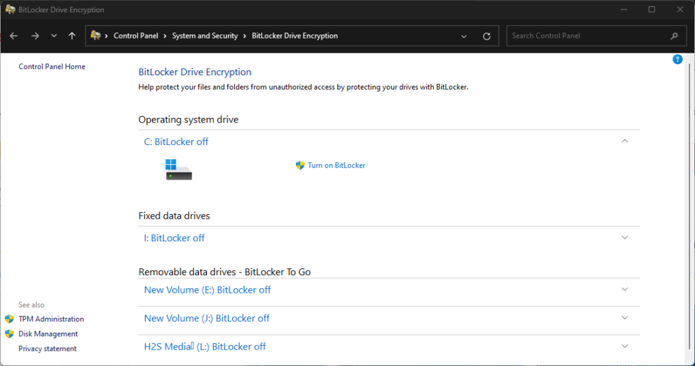Screen dimensions: 695x366
Task: Expand the I: BitLocker off drive
Action: click(x=625, y=237)
